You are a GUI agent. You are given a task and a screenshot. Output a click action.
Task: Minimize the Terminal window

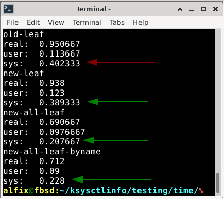tap(192, 9)
